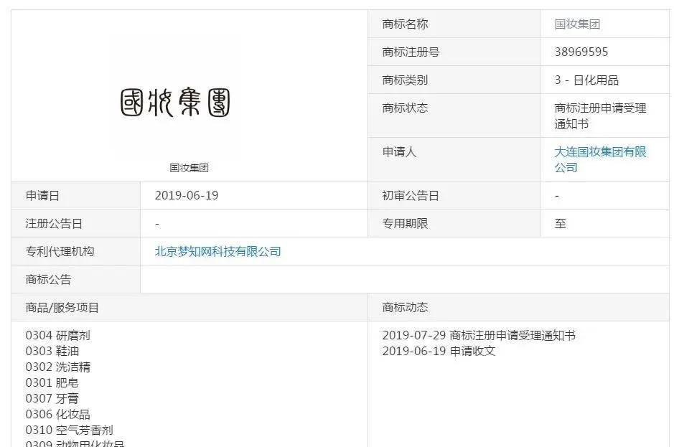Viewport: 674px width, 447px height.
Task: Click the 专用期限 至 field
Action: [560, 223]
